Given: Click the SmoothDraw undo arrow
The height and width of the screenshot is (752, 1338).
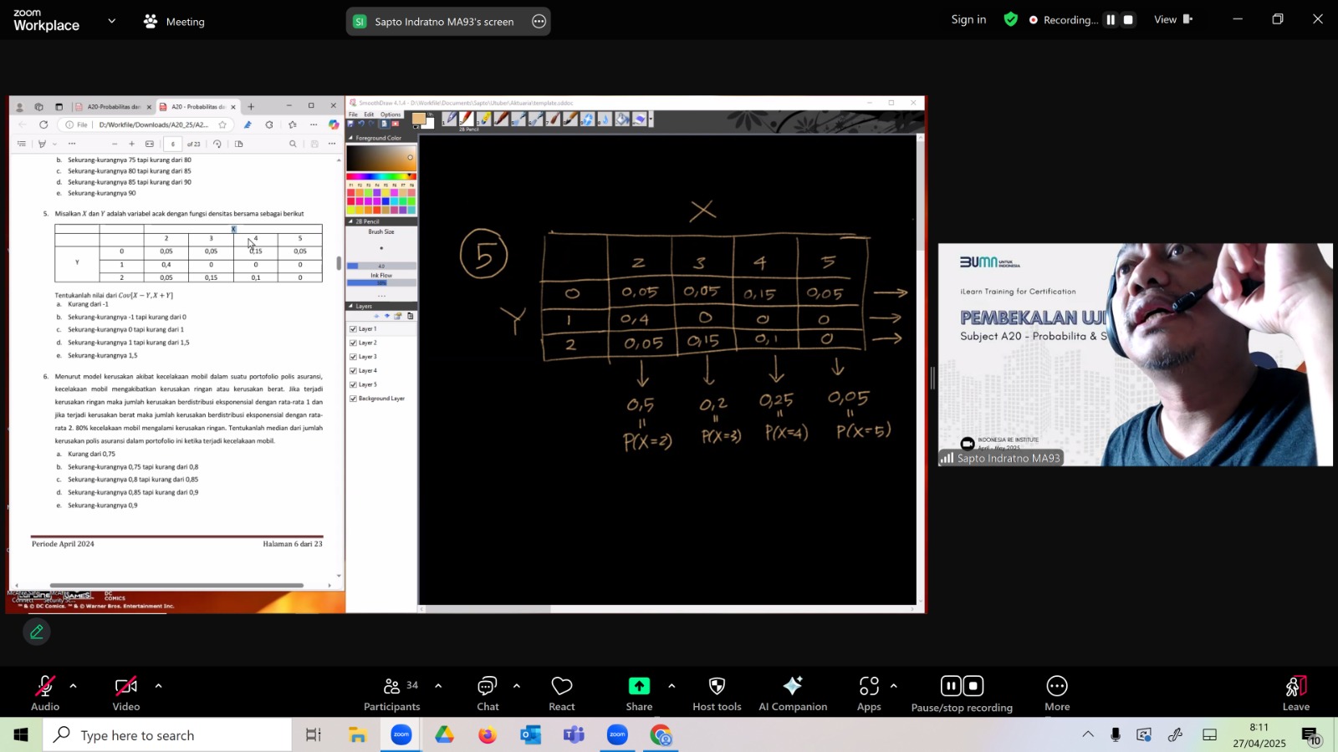Looking at the screenshot, I should click(361, 124).
